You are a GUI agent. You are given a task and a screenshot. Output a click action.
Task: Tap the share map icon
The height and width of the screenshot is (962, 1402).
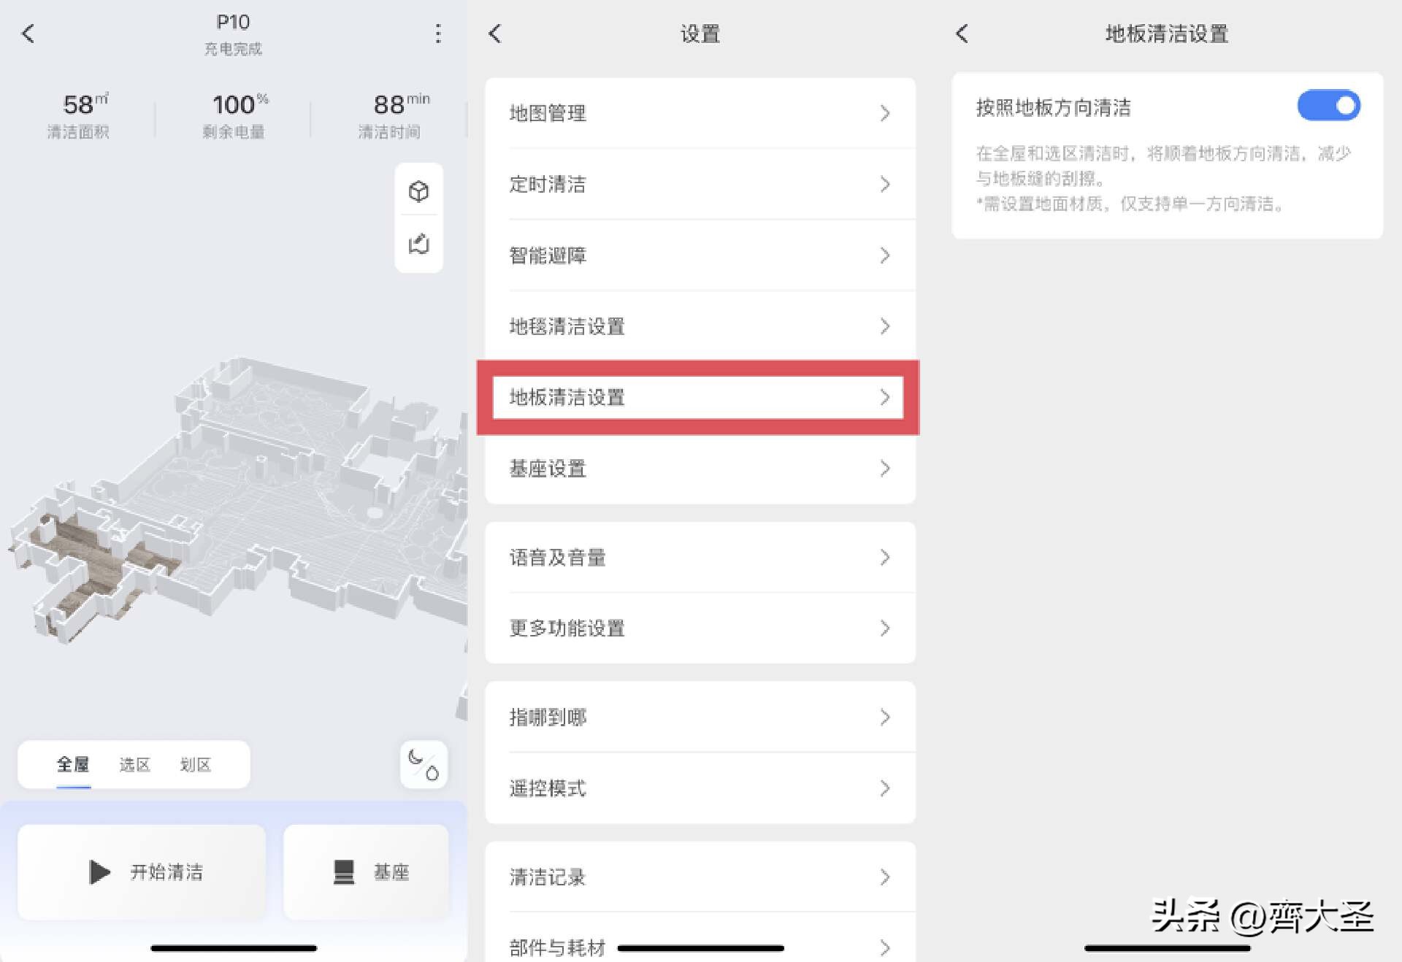click(x=419, y=244)
